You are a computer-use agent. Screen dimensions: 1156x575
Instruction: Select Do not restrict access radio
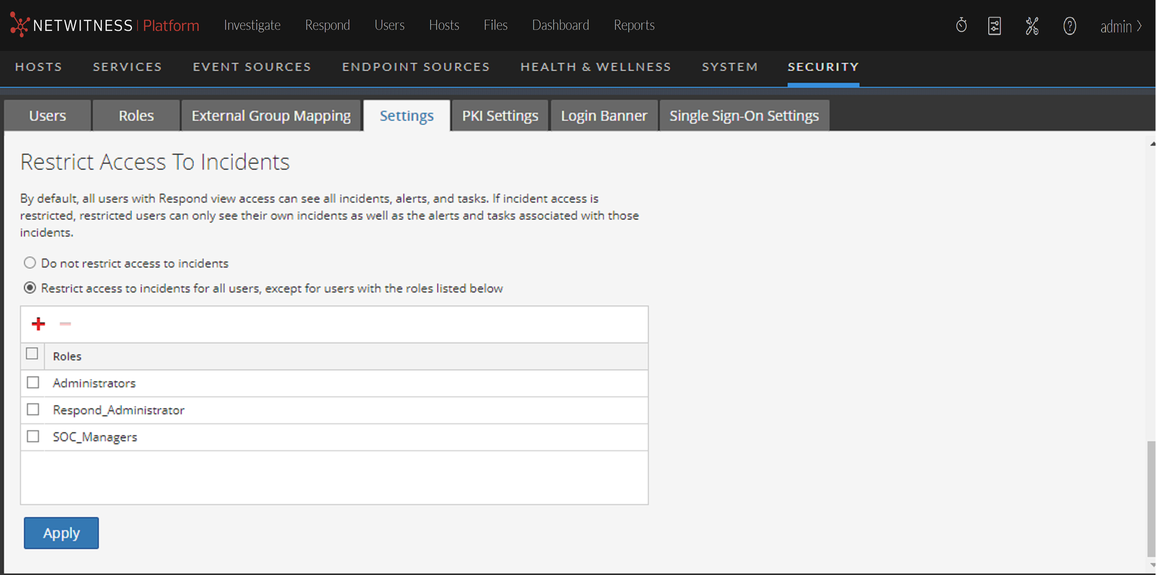pyautogui.click(x=30, y=263)
